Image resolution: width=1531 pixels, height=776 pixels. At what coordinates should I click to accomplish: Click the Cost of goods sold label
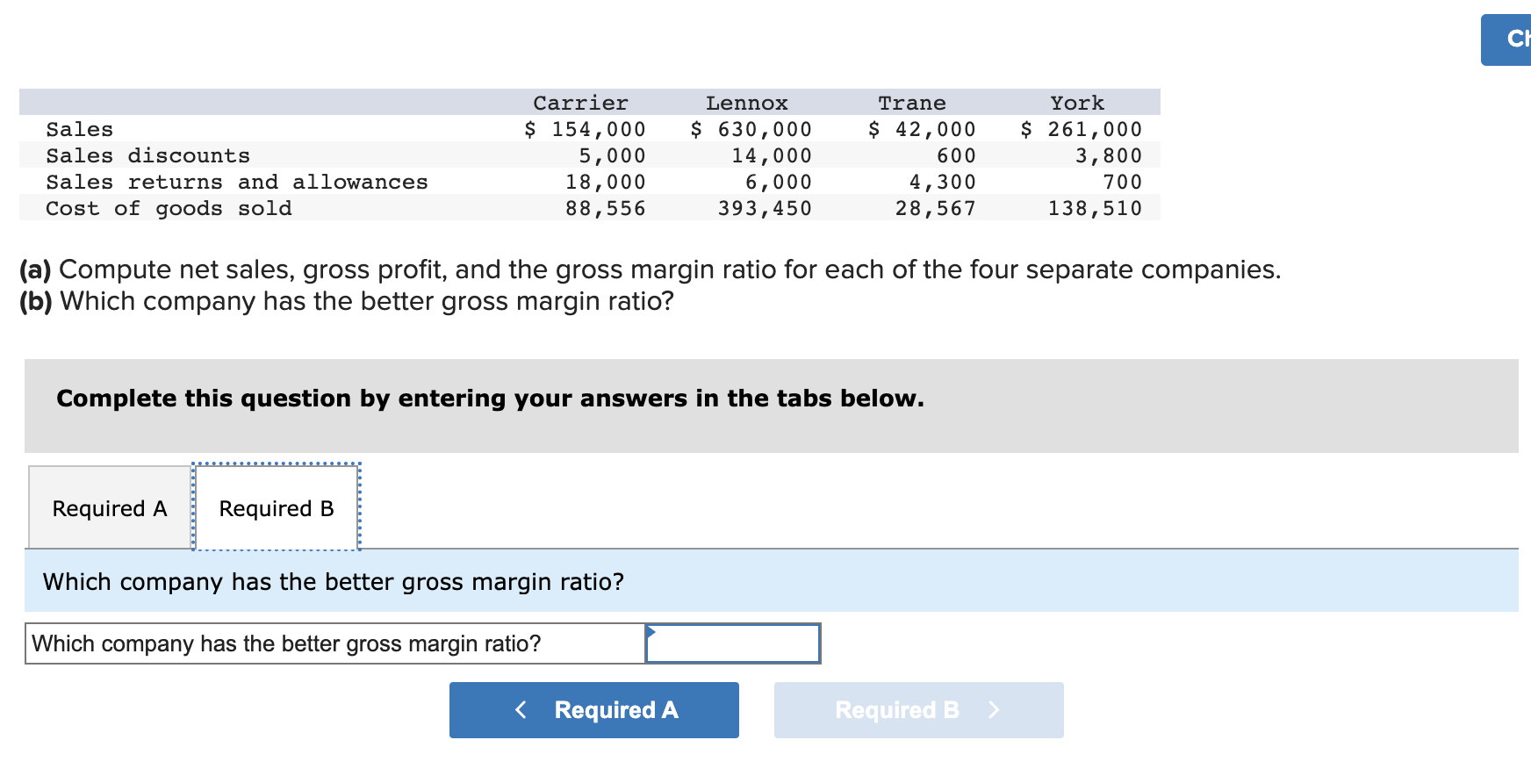pos(169,208)
